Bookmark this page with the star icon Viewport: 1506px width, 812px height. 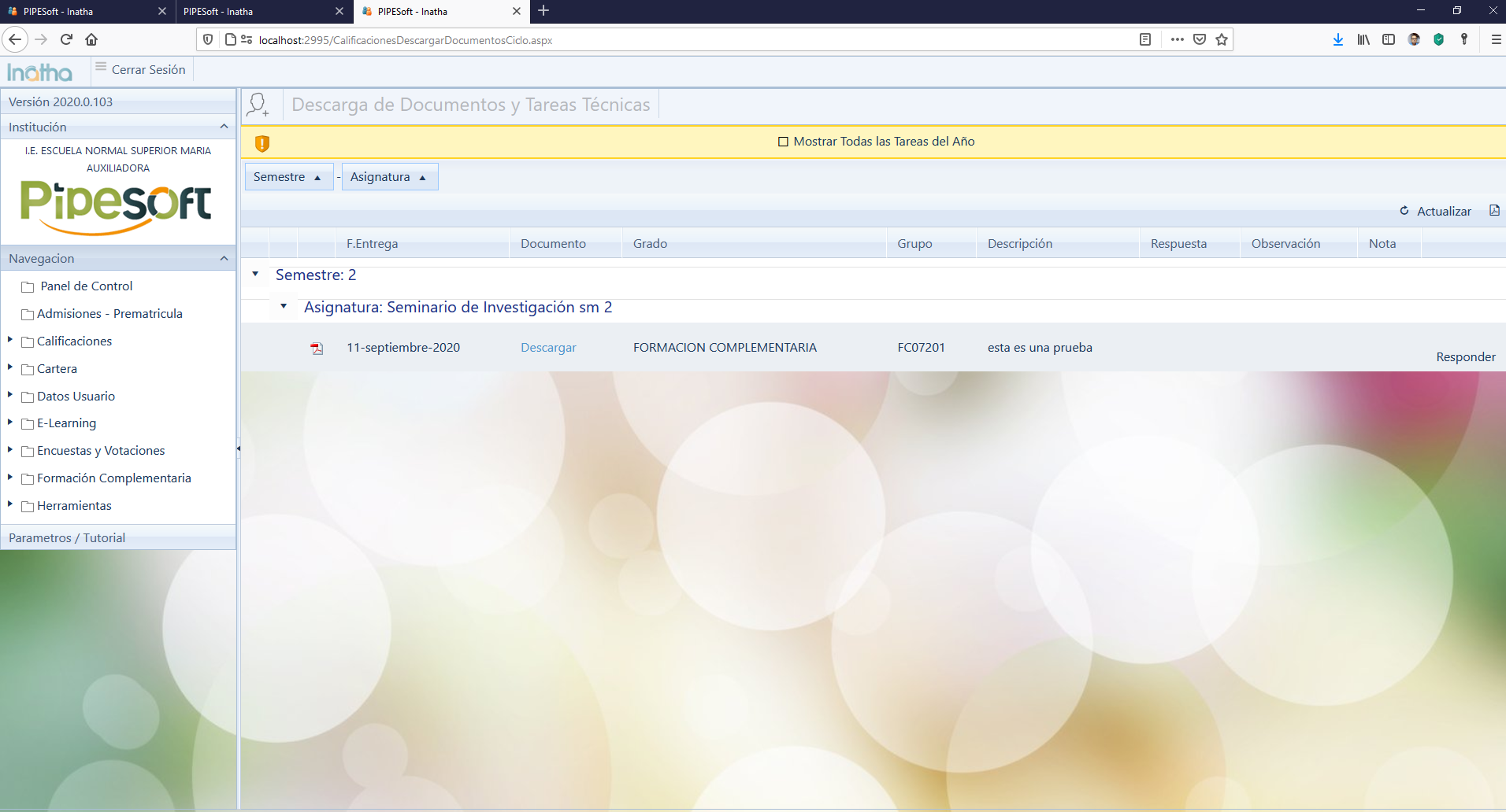[x=1222, y=39]
